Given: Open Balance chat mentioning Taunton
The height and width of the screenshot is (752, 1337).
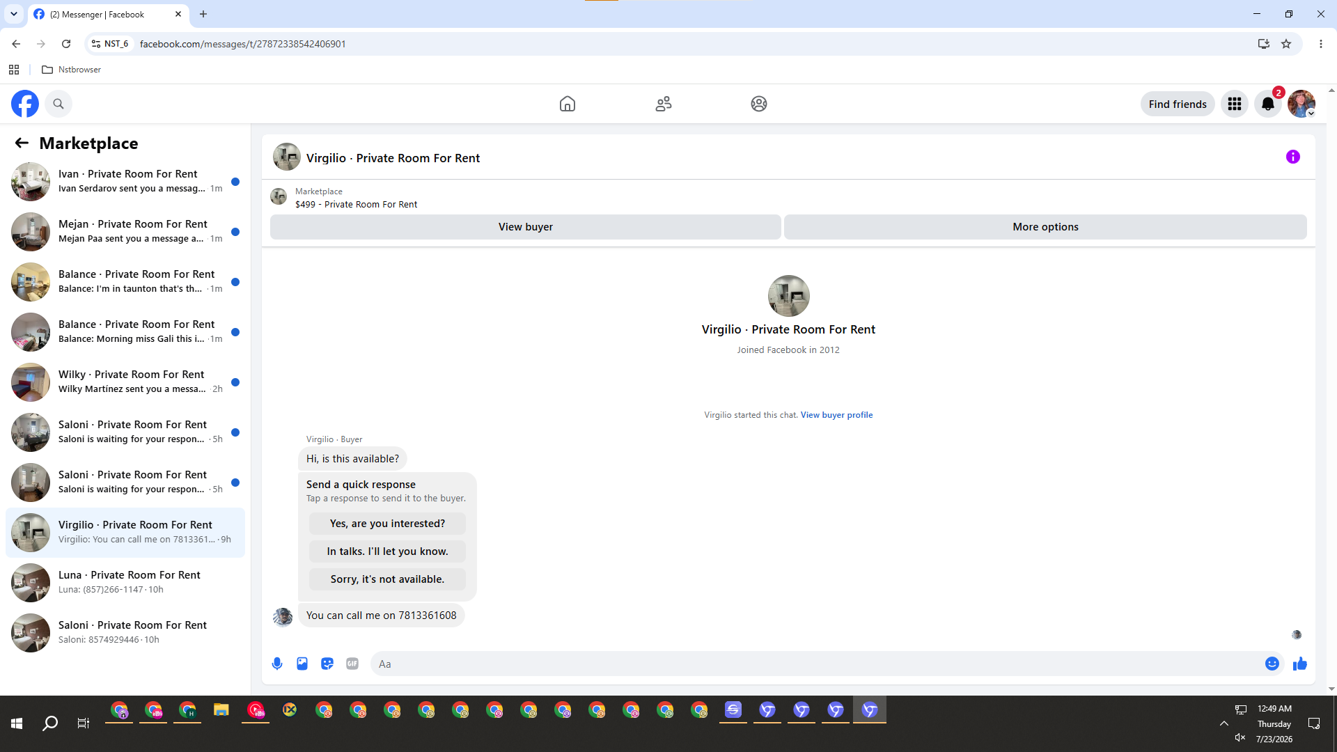Looking at the screenshot, I should click(x=125, y=281).
